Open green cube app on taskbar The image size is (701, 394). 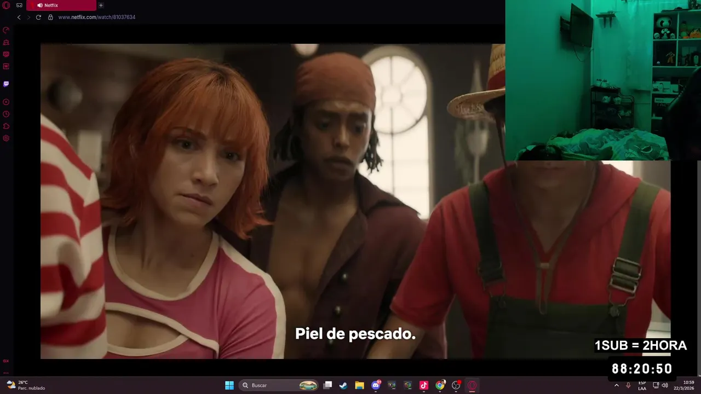pos(407,385)
